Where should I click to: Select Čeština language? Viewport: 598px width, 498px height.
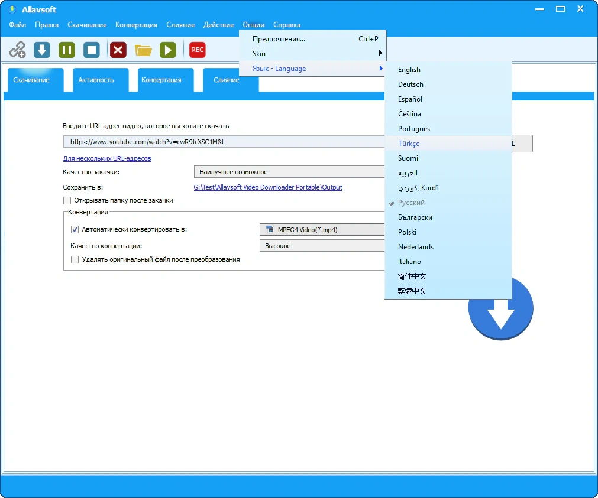(448, 114)
